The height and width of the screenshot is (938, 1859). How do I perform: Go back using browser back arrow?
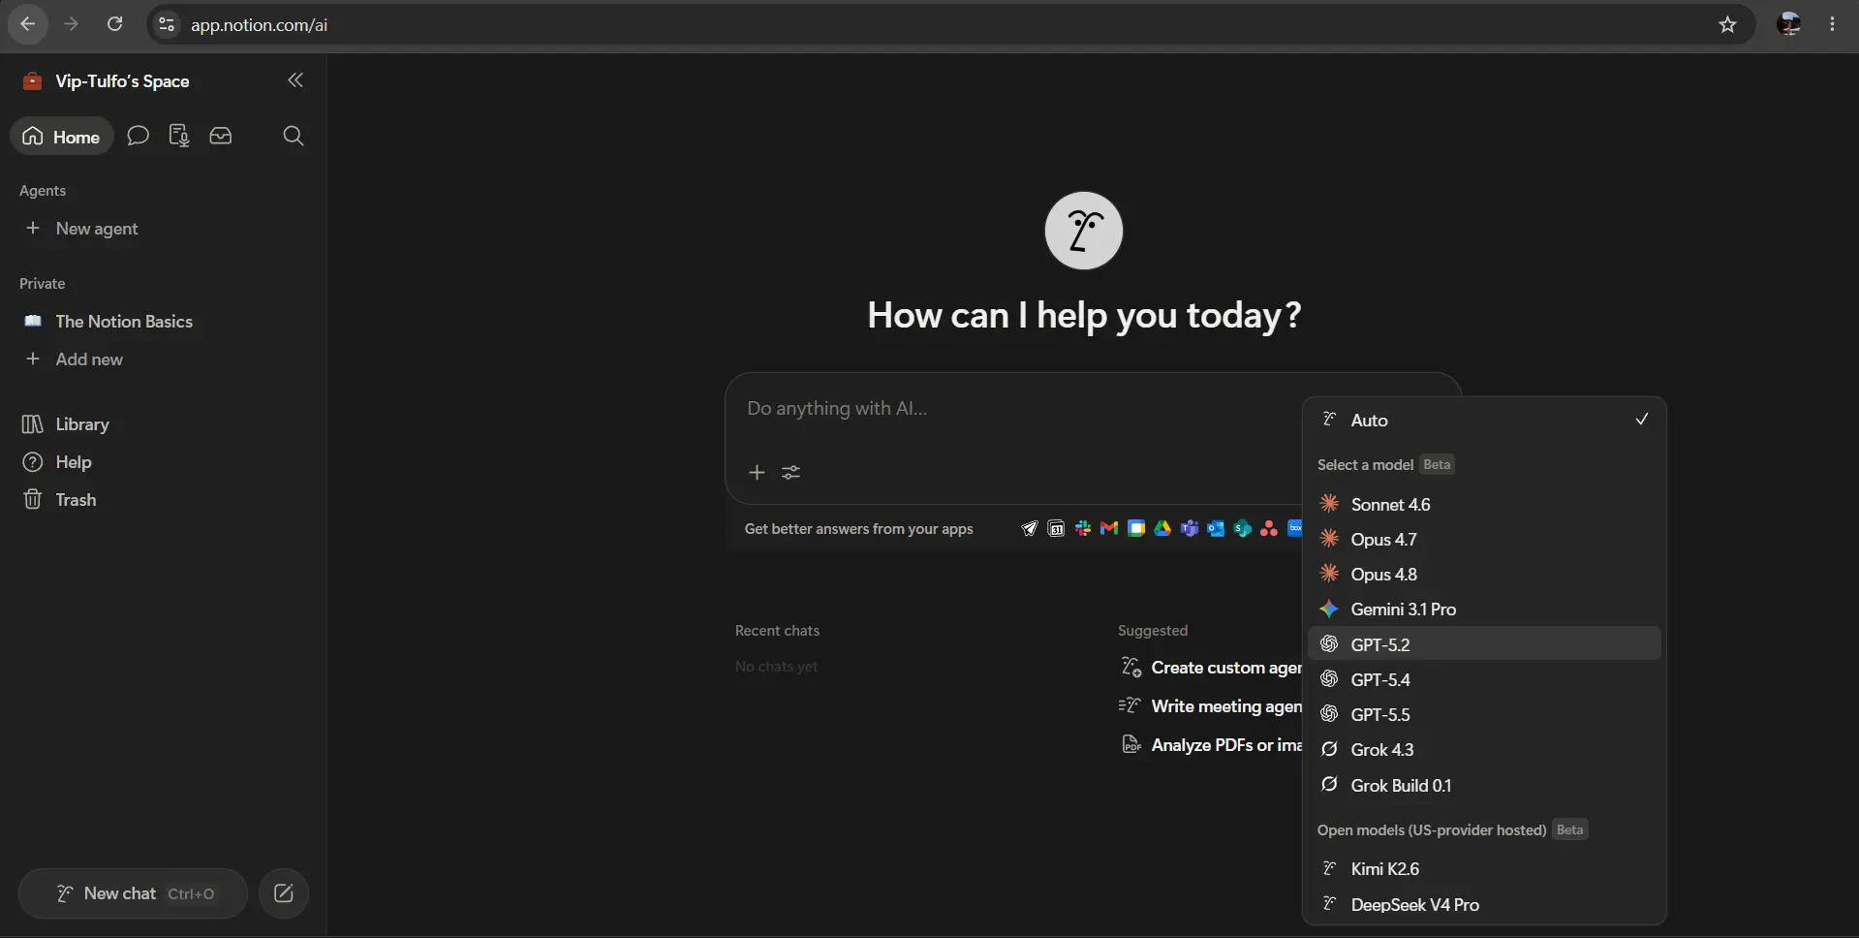[28, 24]
